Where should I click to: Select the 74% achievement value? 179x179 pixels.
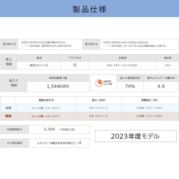(130, 86)
